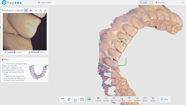186x105 pixels.
Task: Click the Note panel header arrow icon
Action: tap(3, 60)
